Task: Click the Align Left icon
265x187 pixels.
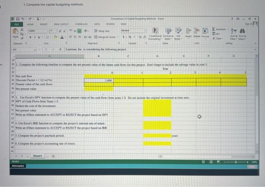Action: point(71,37)
